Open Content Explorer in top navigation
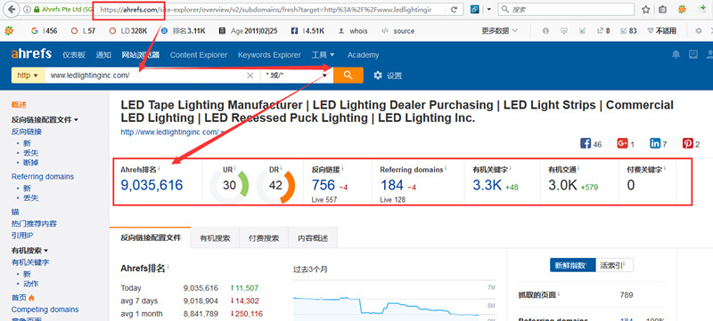The width and height of the screenshot is (713, 321). (199, 55)
